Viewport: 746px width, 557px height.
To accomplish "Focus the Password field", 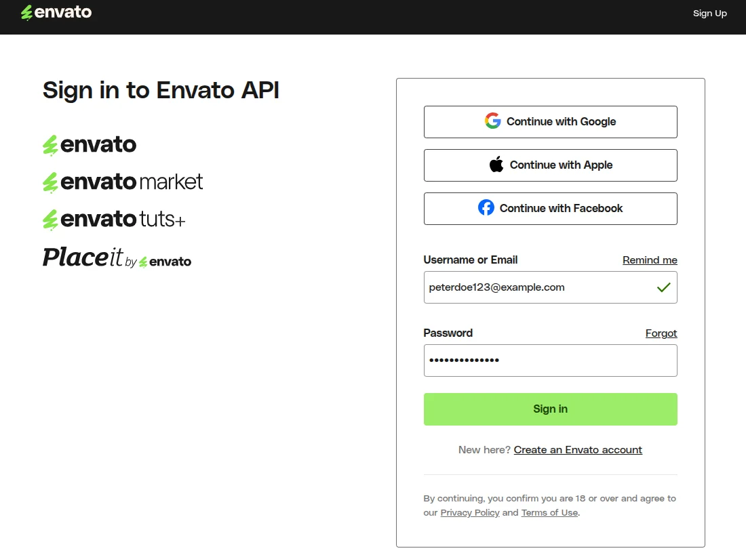I will (x=551, y=360).
